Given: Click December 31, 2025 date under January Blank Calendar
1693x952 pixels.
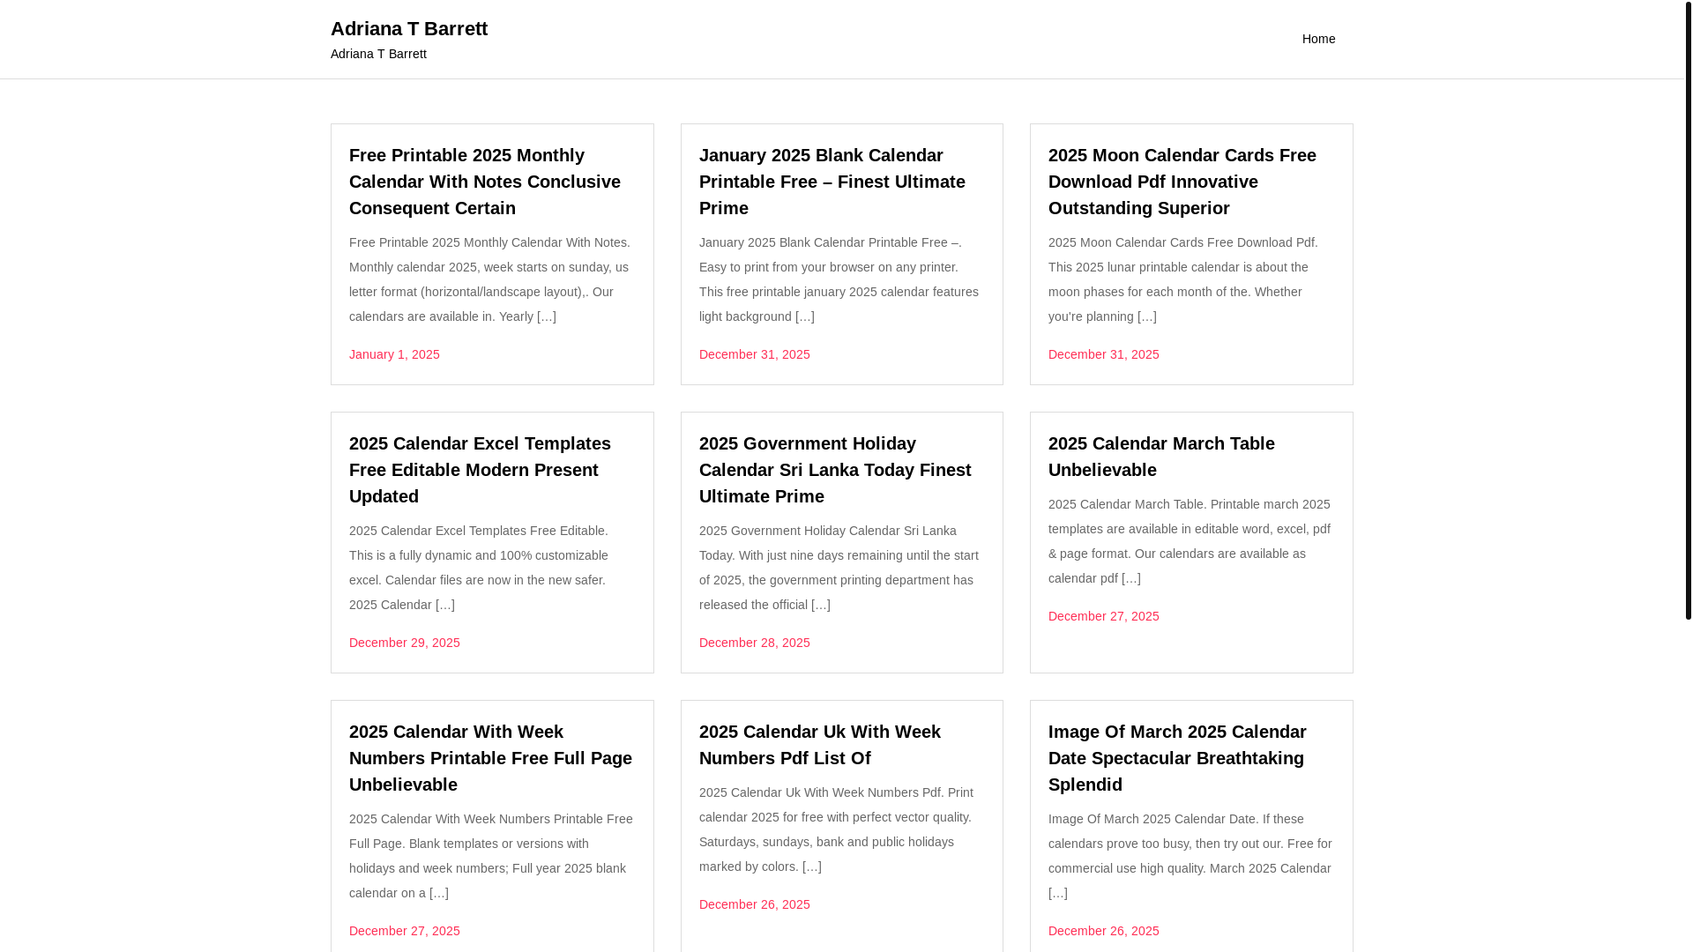Looking at the screenshot, I should 755,354.
